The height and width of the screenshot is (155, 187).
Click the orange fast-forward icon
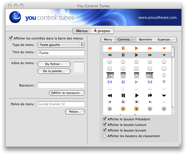tap(150, 48)
